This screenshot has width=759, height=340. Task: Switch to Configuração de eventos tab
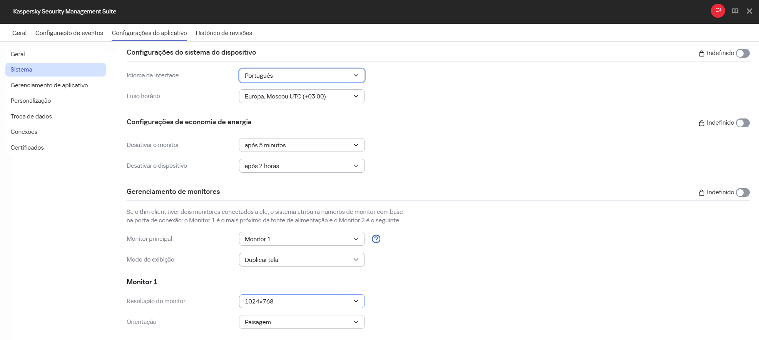69,33
